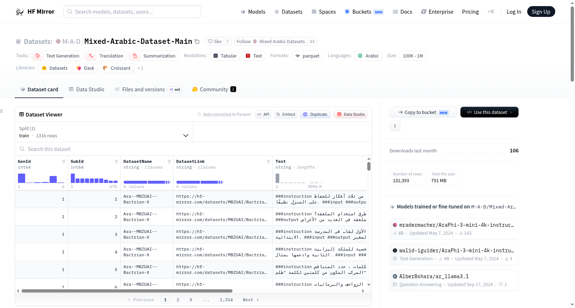Sort the DatasetLink column
This screenshot has height=308, width=575.
point(268,161)
